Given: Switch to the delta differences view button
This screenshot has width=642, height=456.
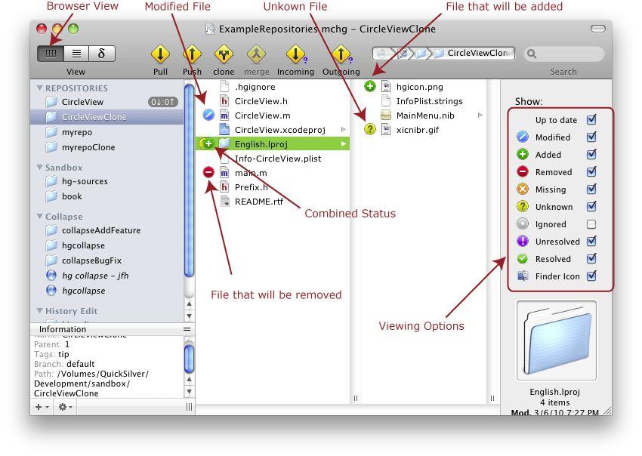Looking at the screenshot, I should (x=101, y=54).
